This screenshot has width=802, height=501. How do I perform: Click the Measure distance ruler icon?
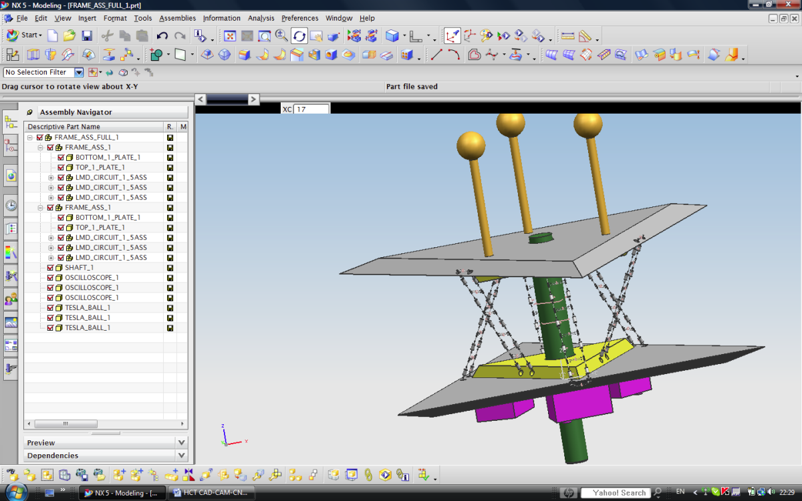point(567,35)
